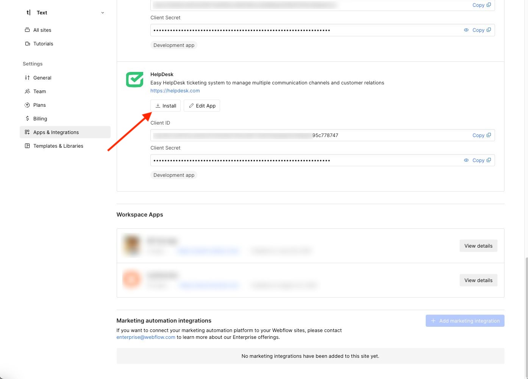Screen dimensions: 528x379
Task: Reveal the upper app's Client Secret
Action: (466, 30)
